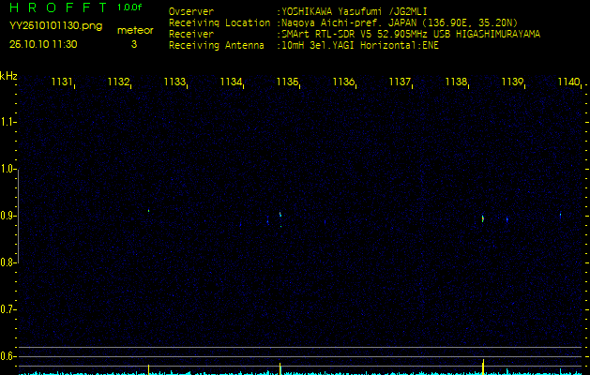The width and height of the screenshot is (590, 375).
Task: Click the meteor label
Action: [x=135, y=30]
